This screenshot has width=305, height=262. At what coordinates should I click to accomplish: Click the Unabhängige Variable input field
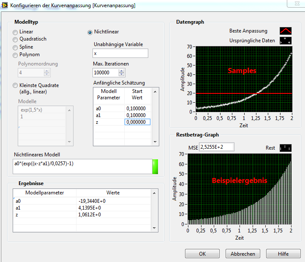coord(120,53)
